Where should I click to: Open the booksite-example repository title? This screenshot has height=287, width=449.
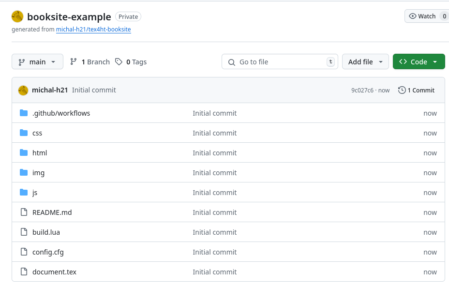coord(69,17)
